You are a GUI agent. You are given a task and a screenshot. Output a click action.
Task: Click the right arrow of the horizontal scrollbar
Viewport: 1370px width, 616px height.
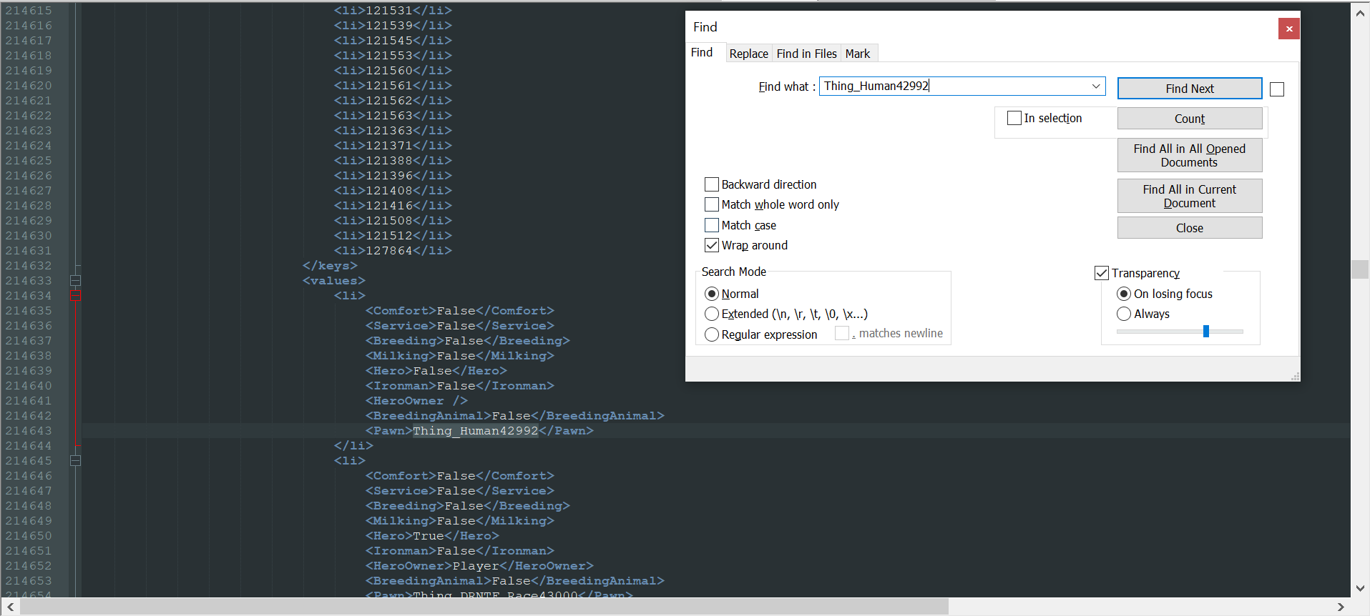click(1341, 607)
